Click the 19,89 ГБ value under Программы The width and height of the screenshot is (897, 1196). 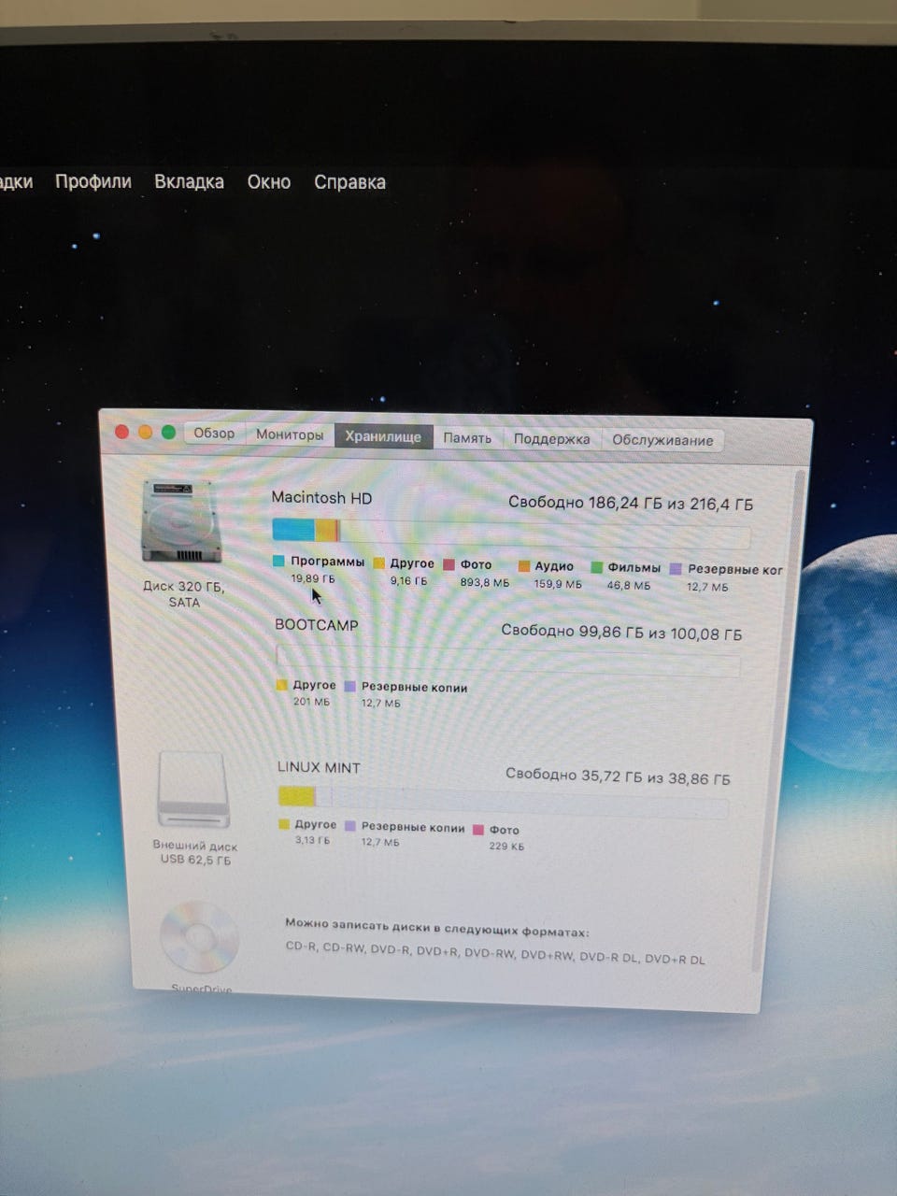[312, 578]
